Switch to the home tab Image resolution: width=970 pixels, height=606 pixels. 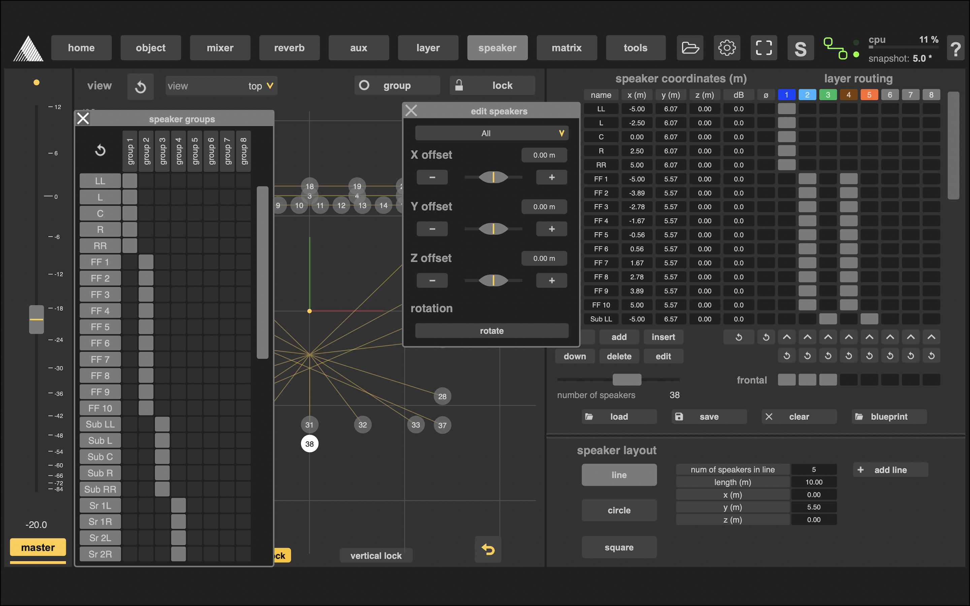(x=82, y=48)
